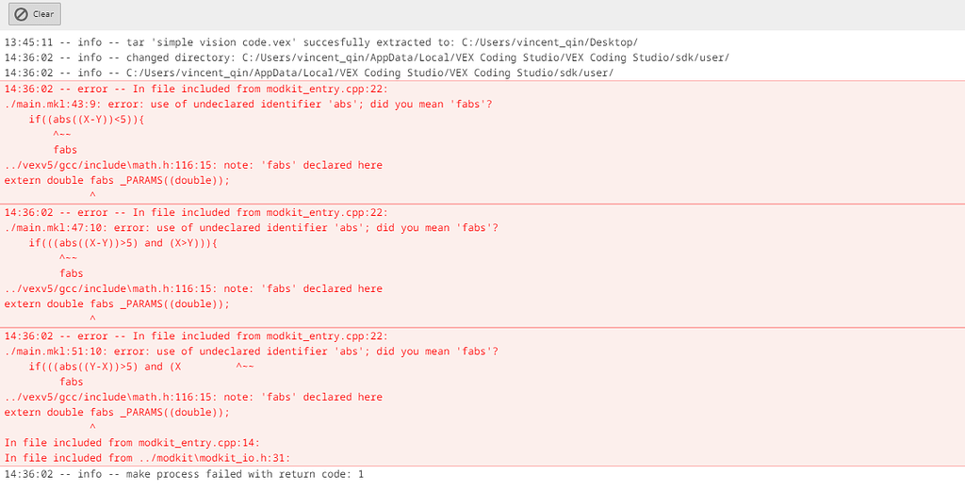Select the main.mkl:43:9 error message
The image size is (965, 491).
click(x=249, y=105)
